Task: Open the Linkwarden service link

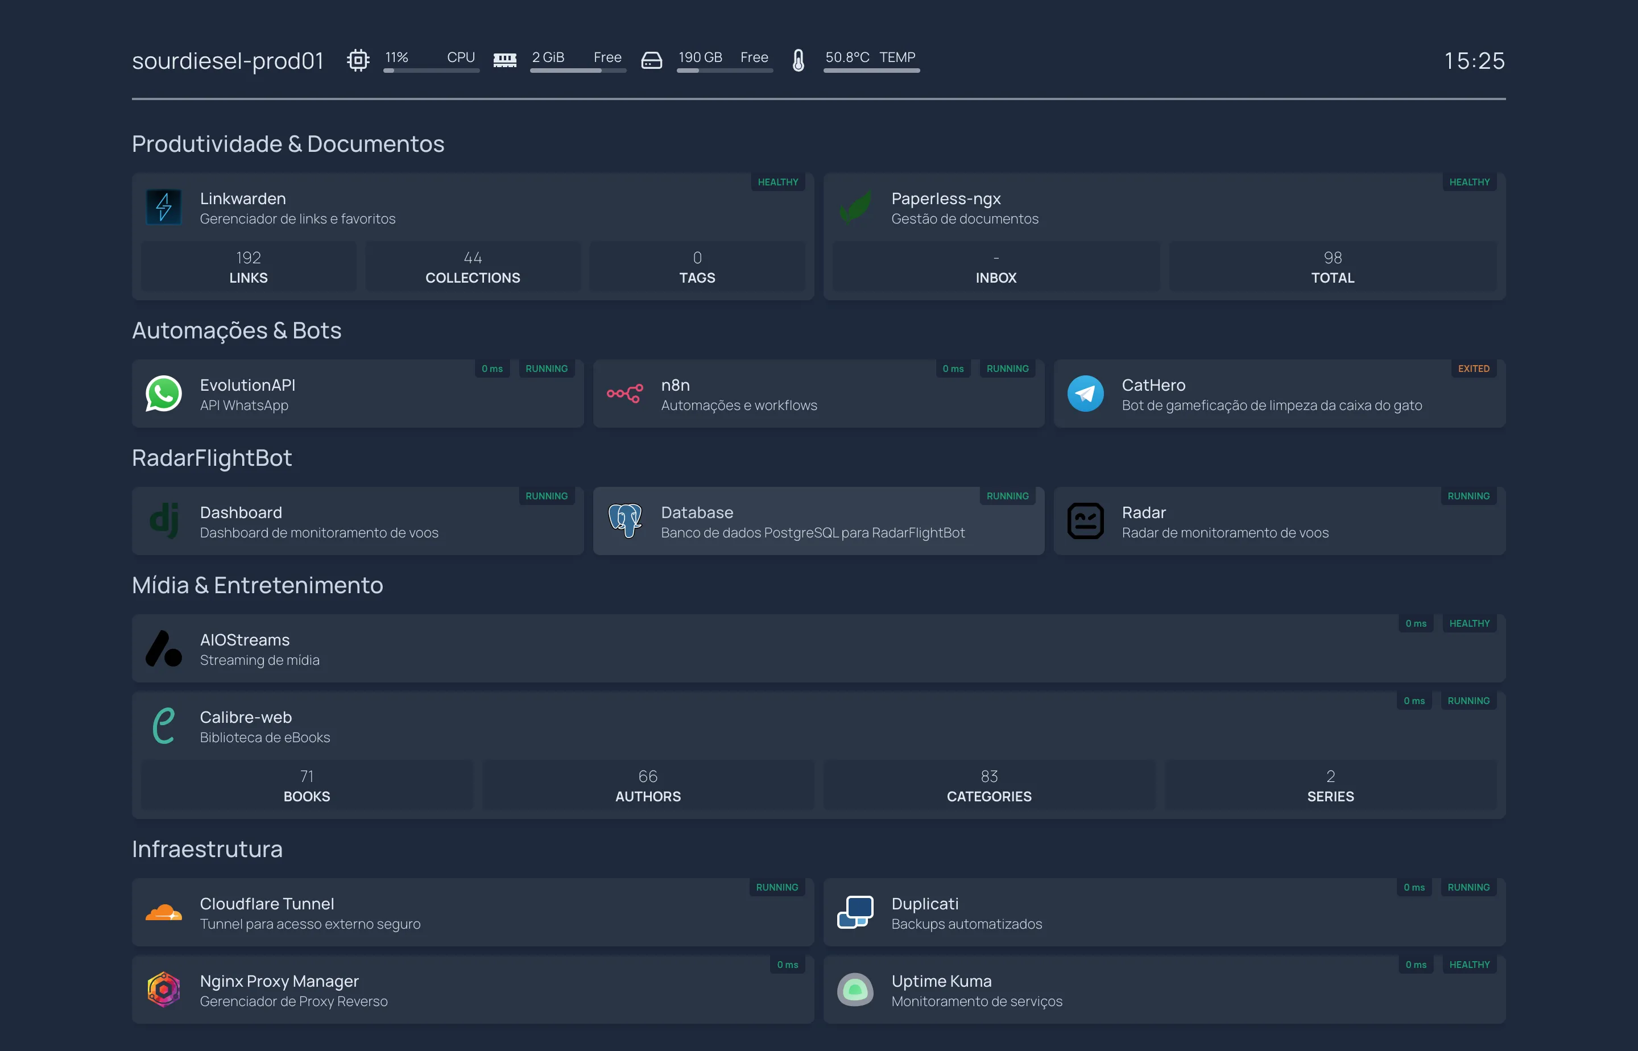Action: [x=243, y=198]
